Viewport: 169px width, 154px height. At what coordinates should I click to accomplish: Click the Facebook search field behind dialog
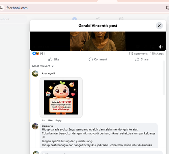tap(13, 19)
